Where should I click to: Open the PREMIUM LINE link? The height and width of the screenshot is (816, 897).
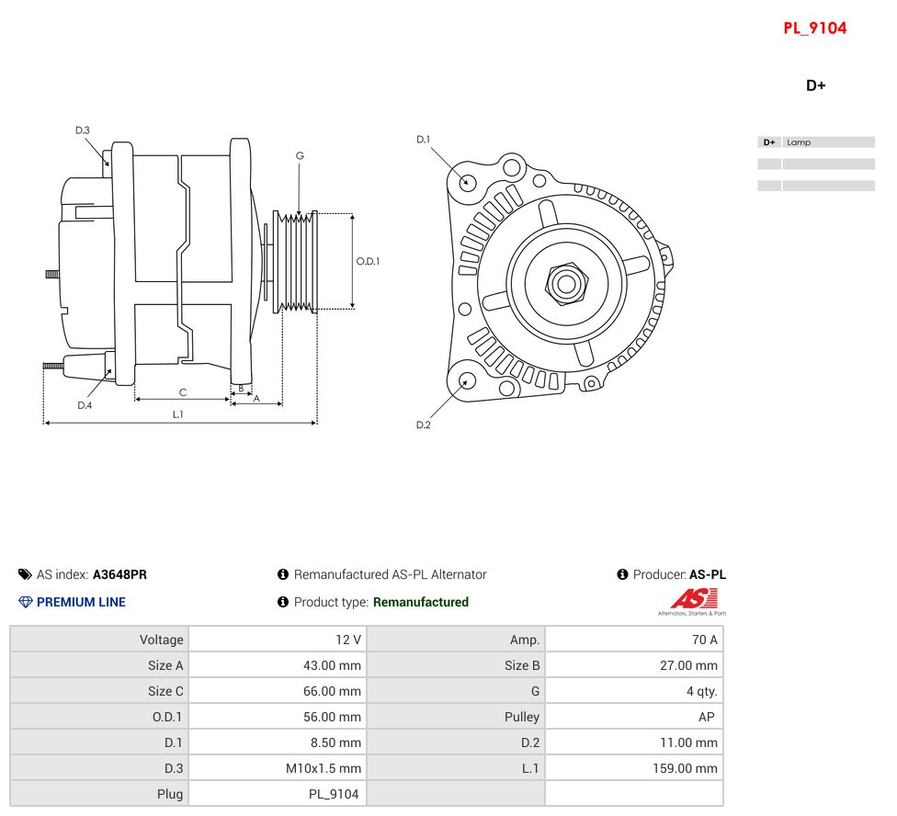tap(81, 602)
